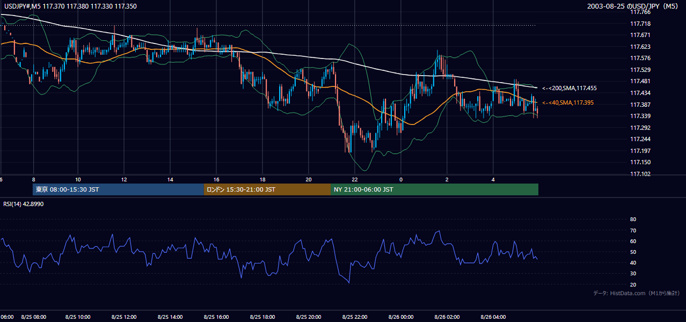Click RSI scale value 40
The width and height of the screenshot is (686, 322).
(x=633, y=262)
